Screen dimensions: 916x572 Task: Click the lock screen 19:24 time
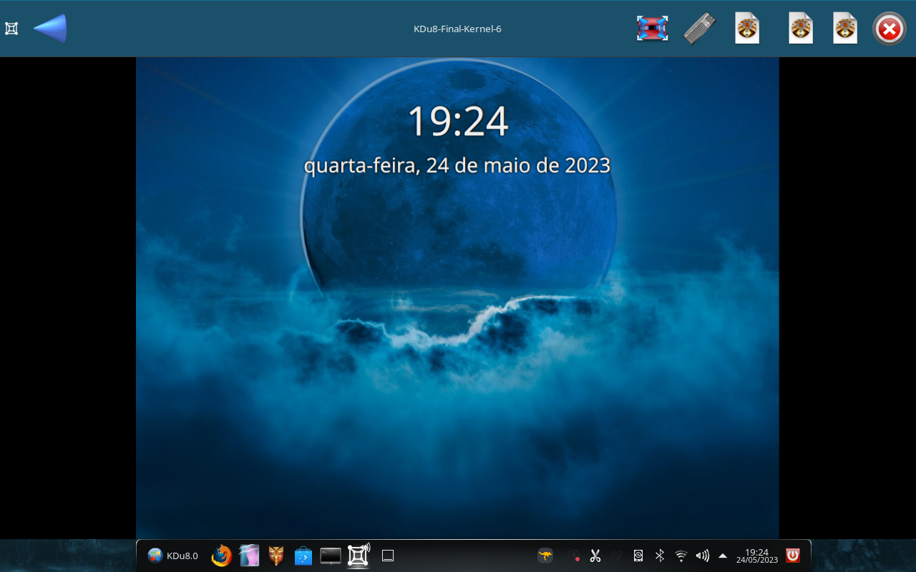[x=458, y=121]
